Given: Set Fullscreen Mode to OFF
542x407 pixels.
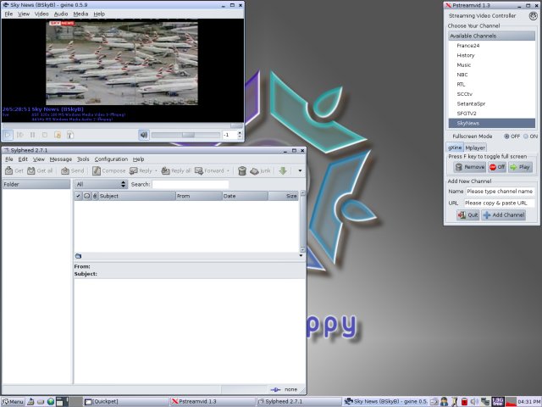Looking at the screenshot, I should [506, 137].
